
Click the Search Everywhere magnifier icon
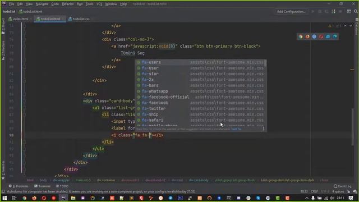[x=356, y=11]
